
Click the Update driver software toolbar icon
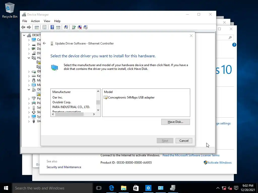pos(74,27)
